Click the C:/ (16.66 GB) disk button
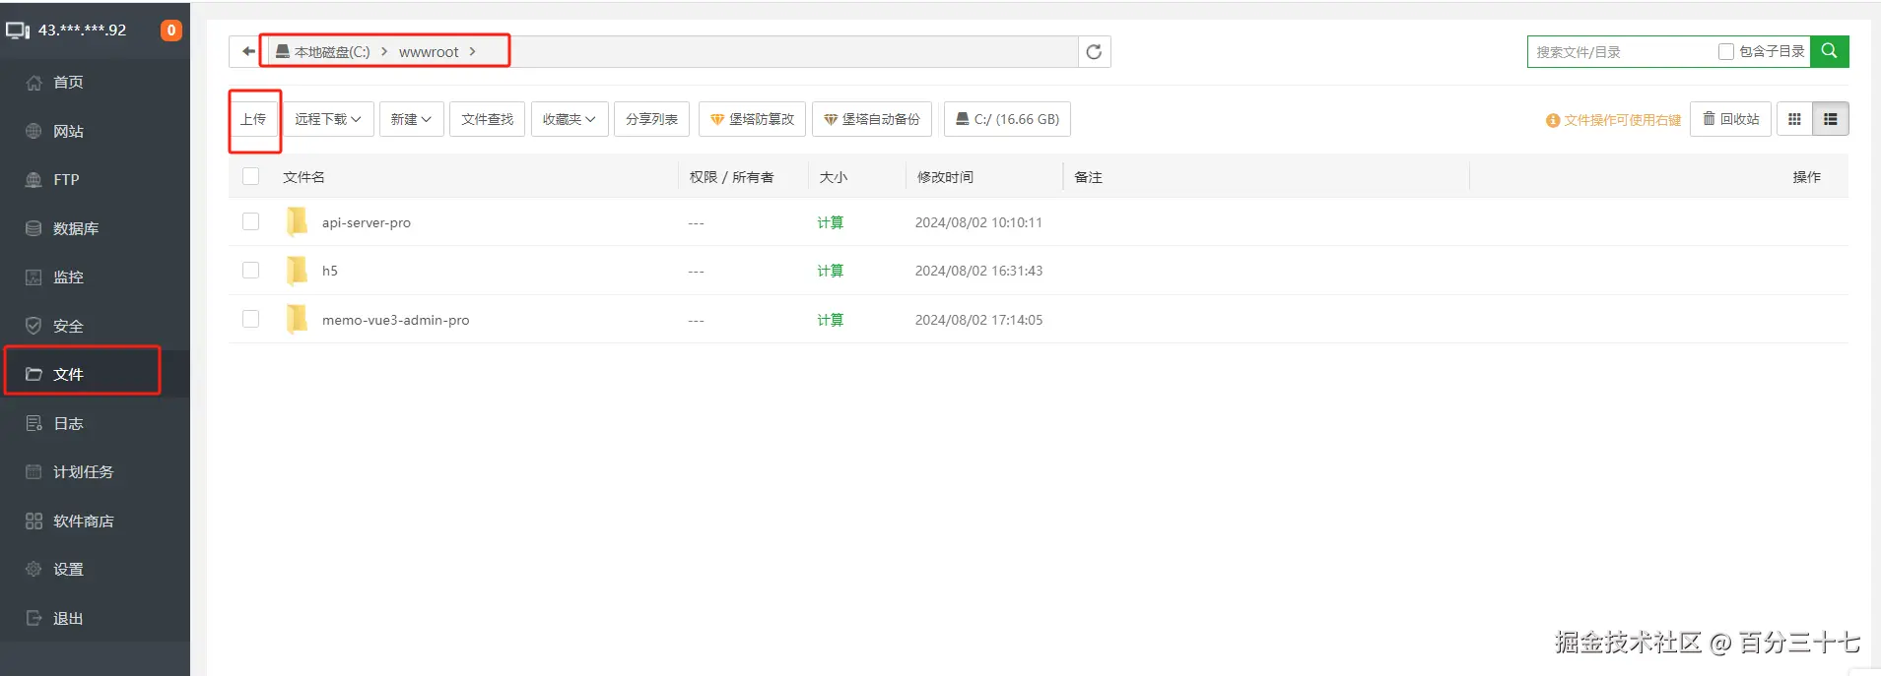The image size is (1881, 676). 1008,119
